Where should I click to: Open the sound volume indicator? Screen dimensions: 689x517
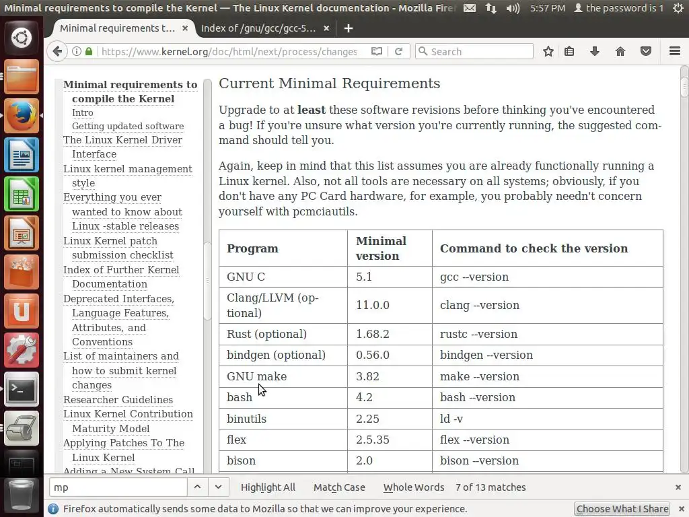click(512, 8)
